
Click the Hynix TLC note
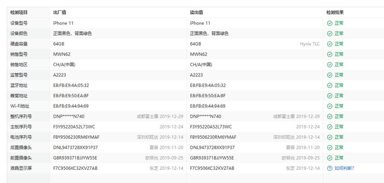310,44
